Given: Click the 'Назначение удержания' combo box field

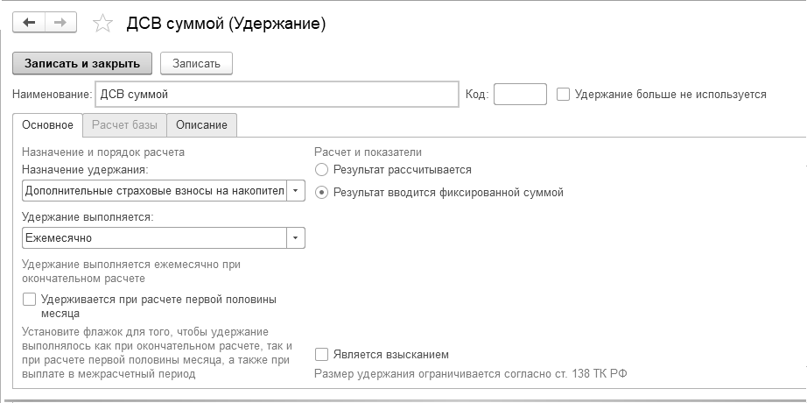Looking at the screenshot, I should coord(154,190).
